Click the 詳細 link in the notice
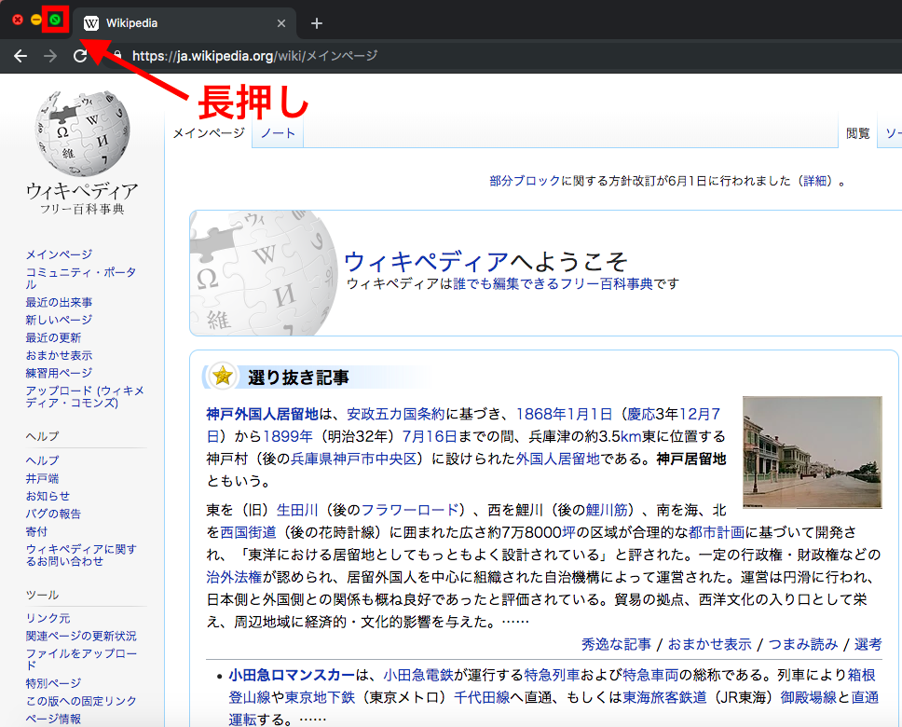 (x=815, y=182)
